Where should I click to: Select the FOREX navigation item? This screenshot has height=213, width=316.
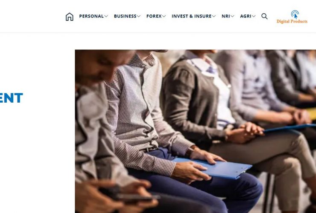pyautogui.click(x=154, y=16)
